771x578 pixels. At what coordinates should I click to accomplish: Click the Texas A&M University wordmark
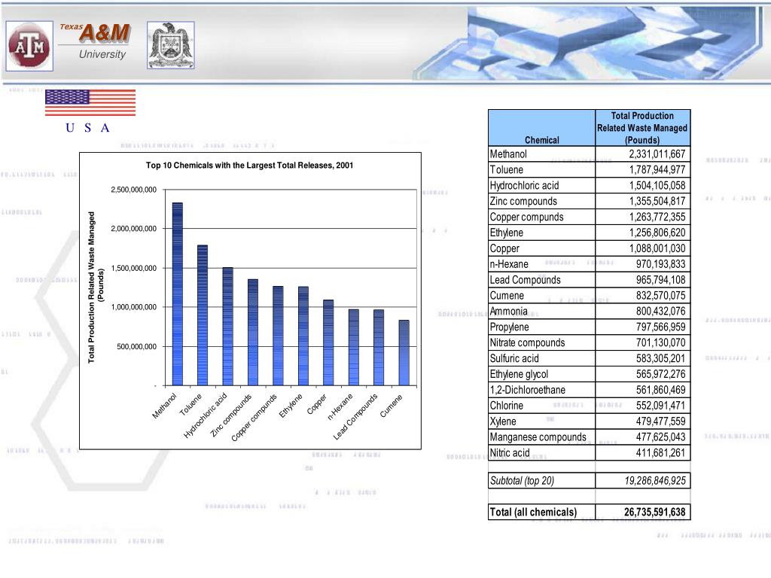point(95,42)
